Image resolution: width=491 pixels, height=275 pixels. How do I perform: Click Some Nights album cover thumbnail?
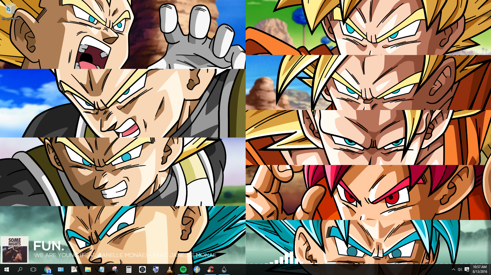(x=15, y=250)
